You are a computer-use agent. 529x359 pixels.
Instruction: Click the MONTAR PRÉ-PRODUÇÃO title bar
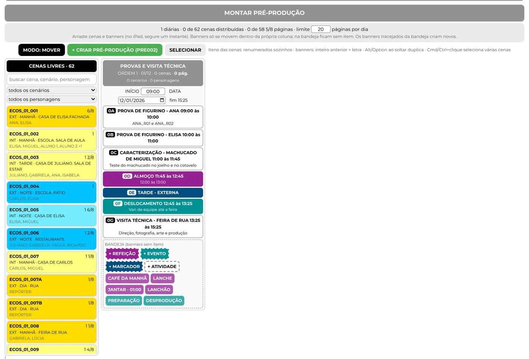pyautogui.click(x=264, y=13)
